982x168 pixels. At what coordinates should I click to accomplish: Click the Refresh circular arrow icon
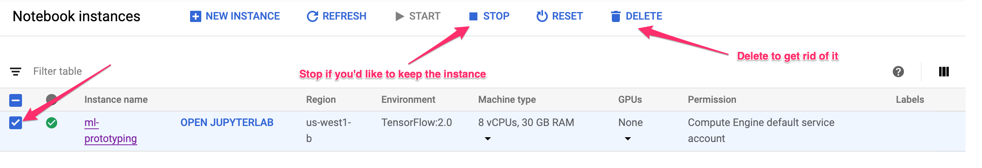pos(312,16)
